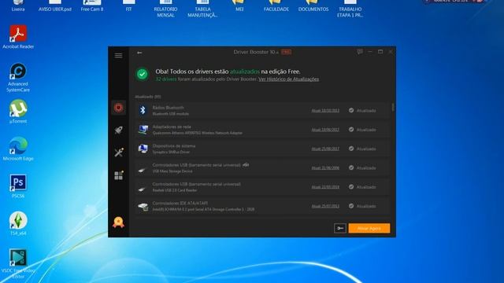Image resolution: width=504 pixels, height=283 pixels.
Task: Open Microsoft Edge desktop shortcut
Action: coord(18,149)
